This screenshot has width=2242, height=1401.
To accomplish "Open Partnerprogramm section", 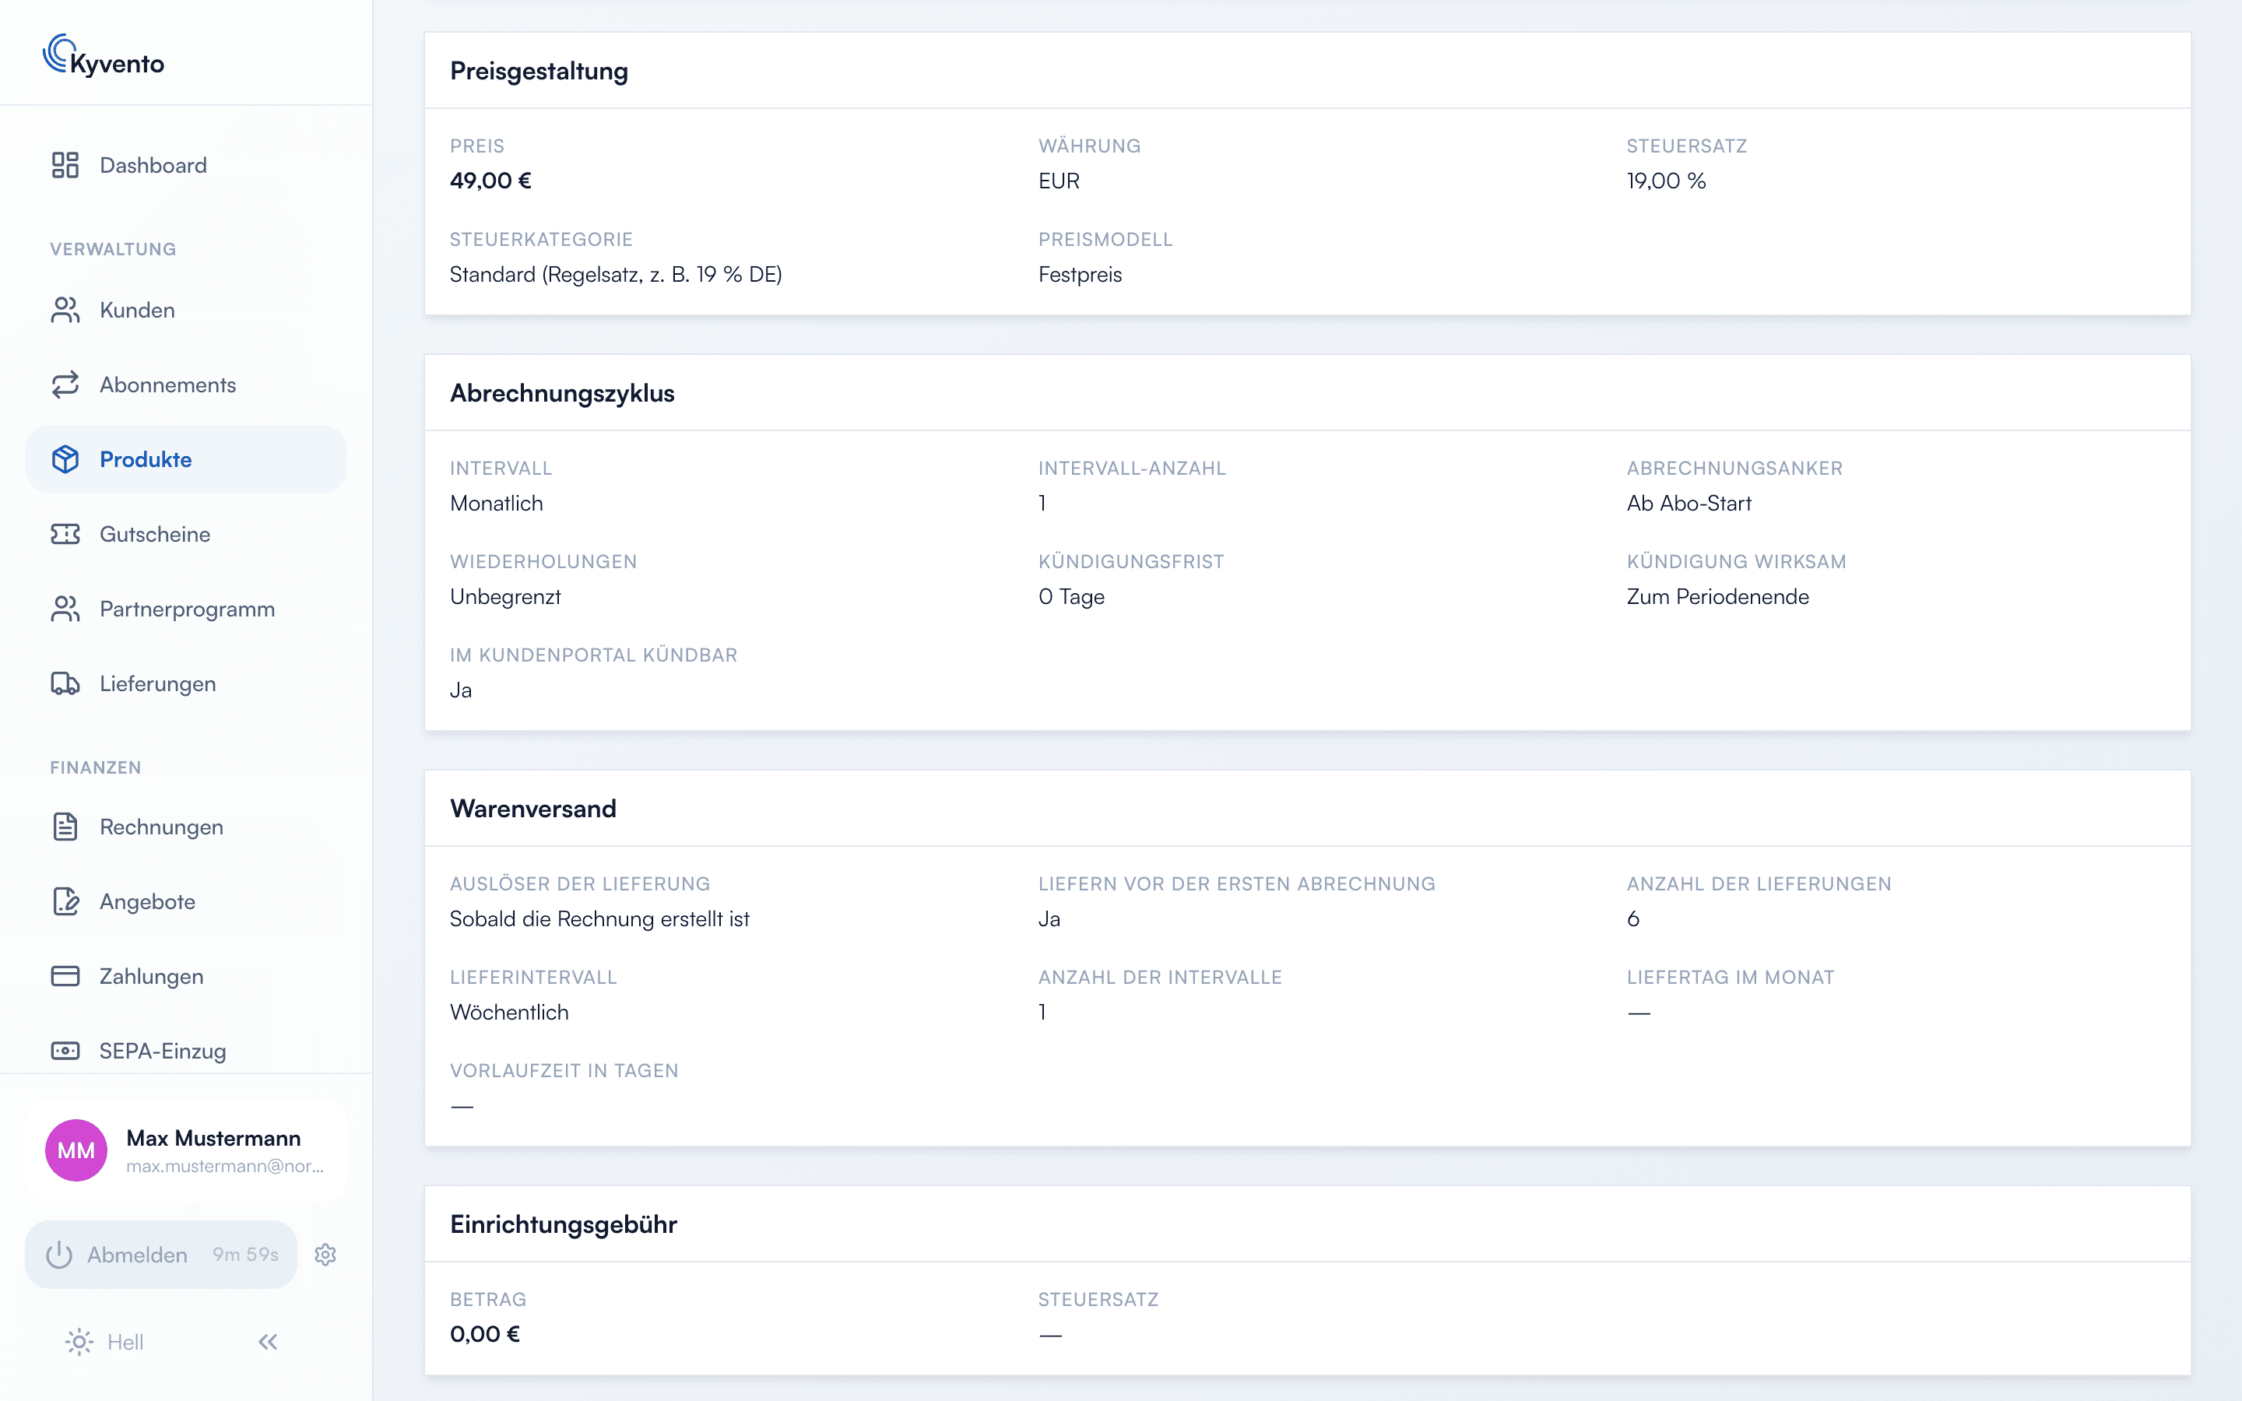I will pyautogui.click(x=185, y=609).
